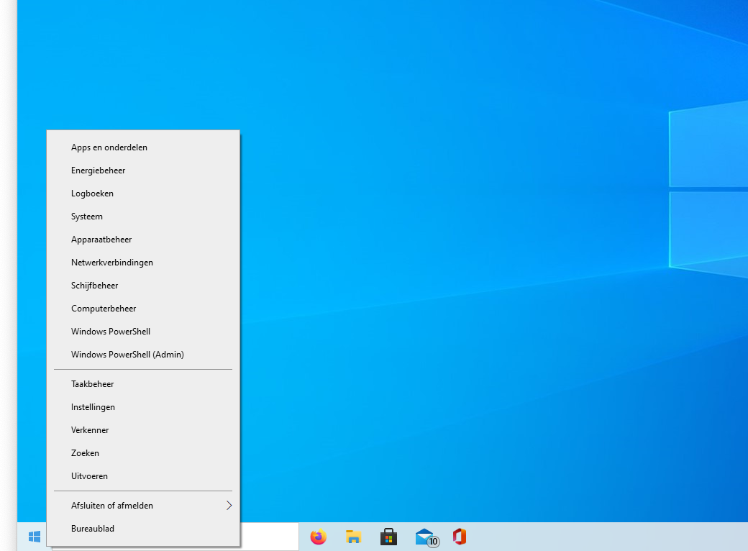Select Apparaatbeheer
Viewport: 748px width, 551px height.
[101, 240]
